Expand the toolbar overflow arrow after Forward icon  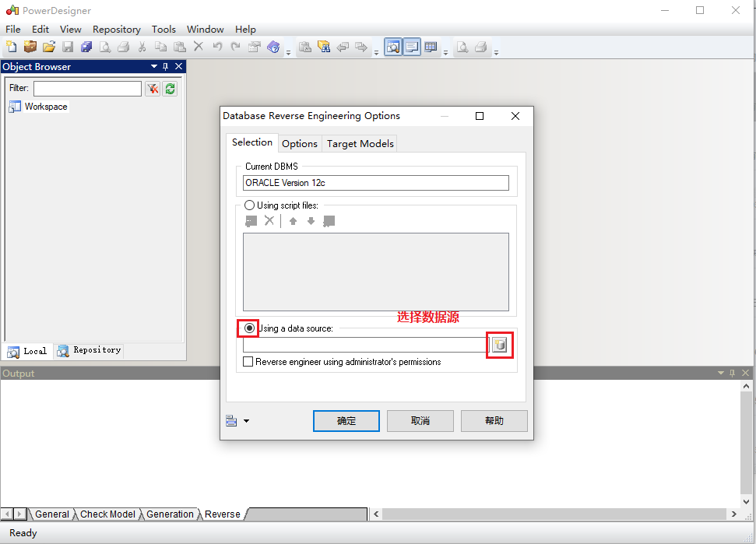click(376, 52)
